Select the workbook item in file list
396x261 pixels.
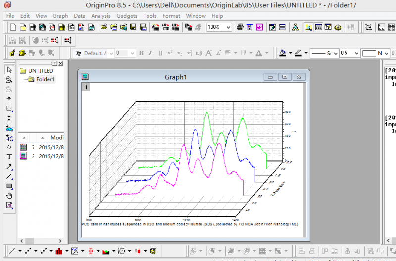coord(42,147)
